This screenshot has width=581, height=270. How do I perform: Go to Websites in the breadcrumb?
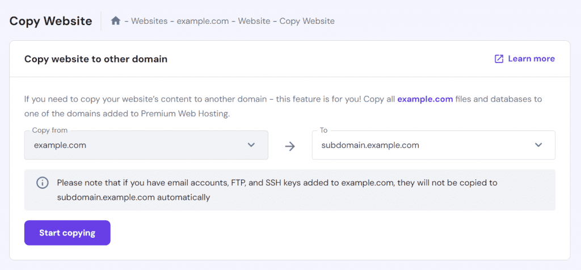tap(149, 21)
